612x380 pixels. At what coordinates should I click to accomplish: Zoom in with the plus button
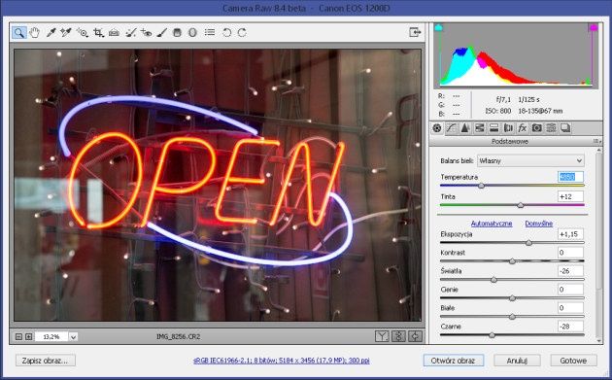click(x=28, y=336)
